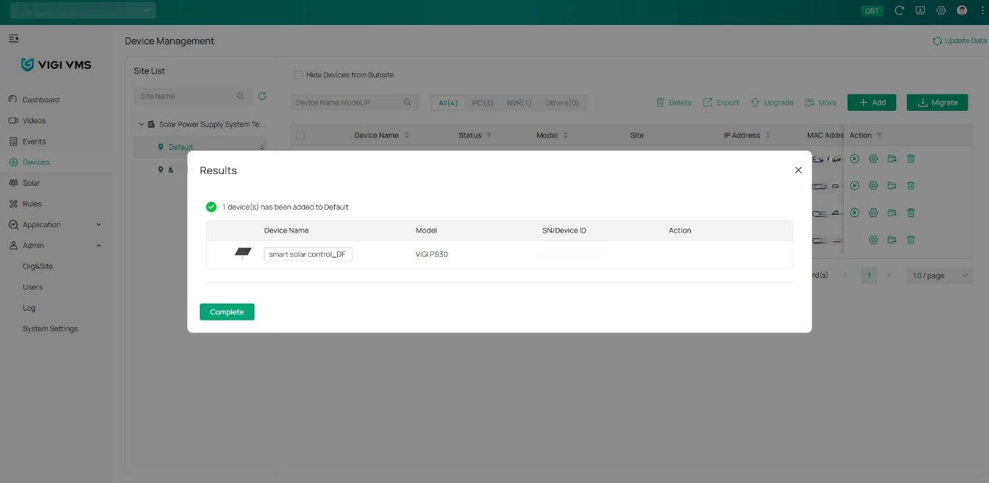
Task: Click the DST badge in the top bar
Action: click(872, 11)
